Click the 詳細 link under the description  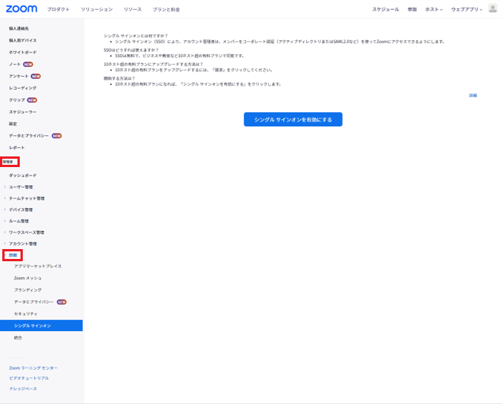(x=472, y=96)
